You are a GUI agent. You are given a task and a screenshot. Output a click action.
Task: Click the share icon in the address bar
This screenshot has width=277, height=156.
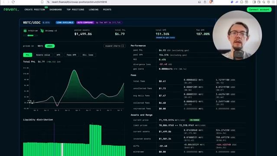tap(205, 2)
